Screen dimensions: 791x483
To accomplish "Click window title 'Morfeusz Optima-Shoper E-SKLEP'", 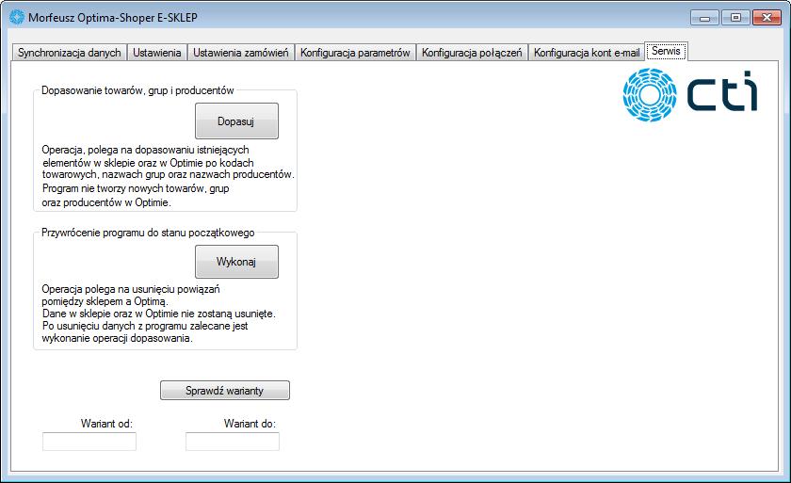I will 113,18.
